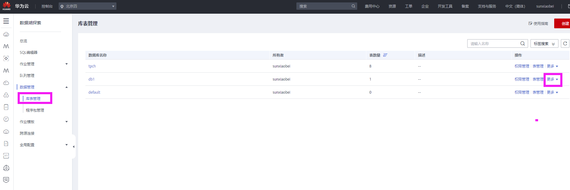This screenshot has height=190, width=570.
Task: Expand 作业模板 menu section
Action: pos(67,122)
